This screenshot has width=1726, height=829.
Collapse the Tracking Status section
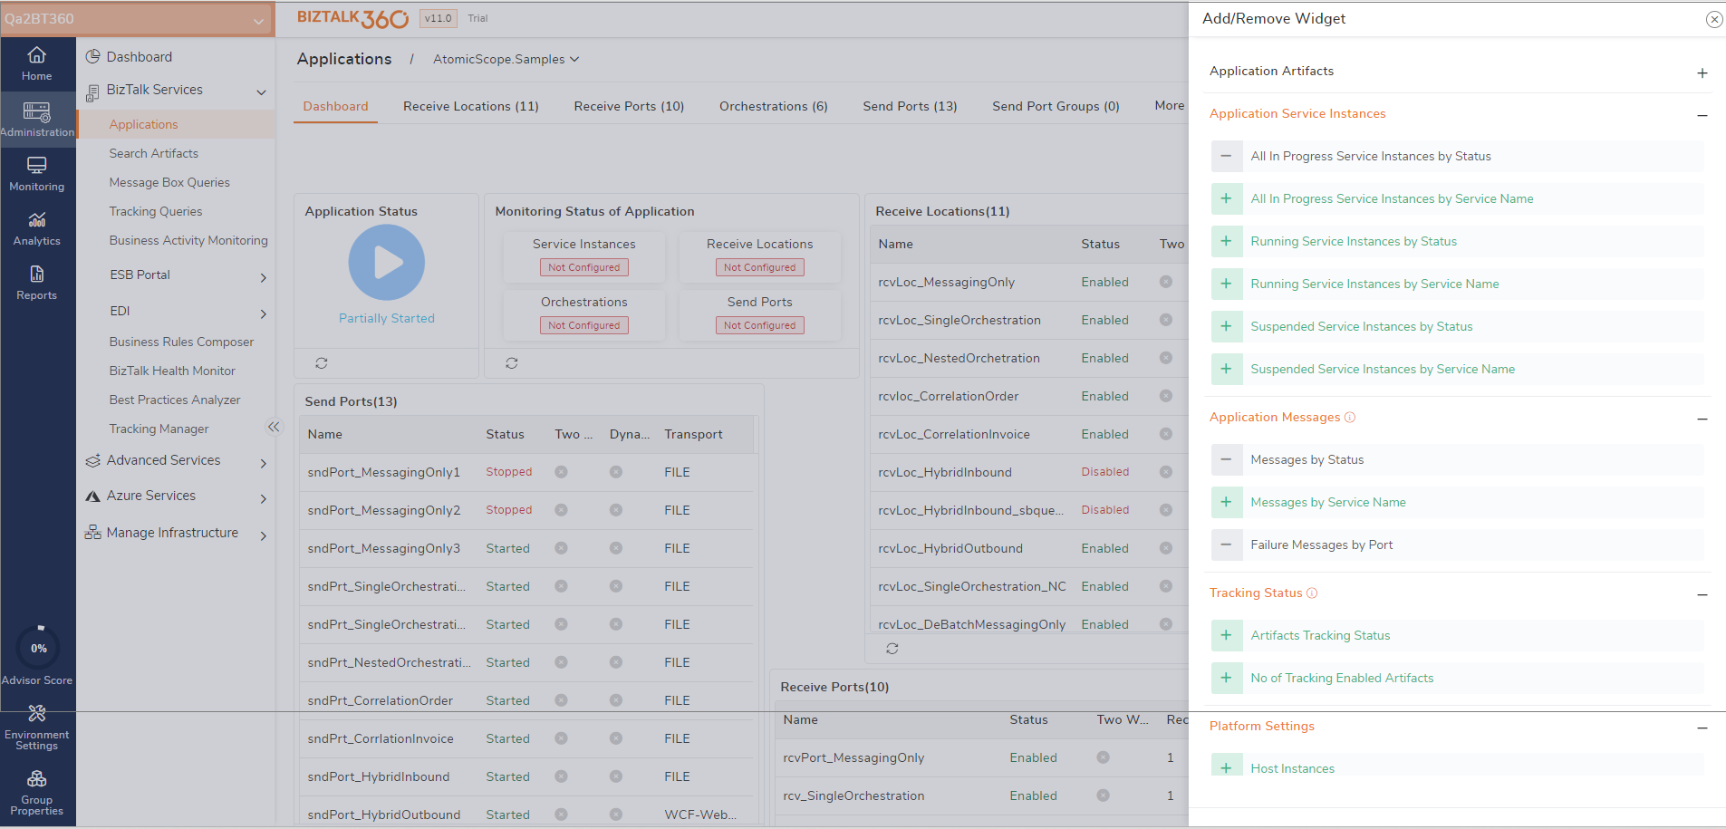pyautogui.click(x=1702, y=595)
